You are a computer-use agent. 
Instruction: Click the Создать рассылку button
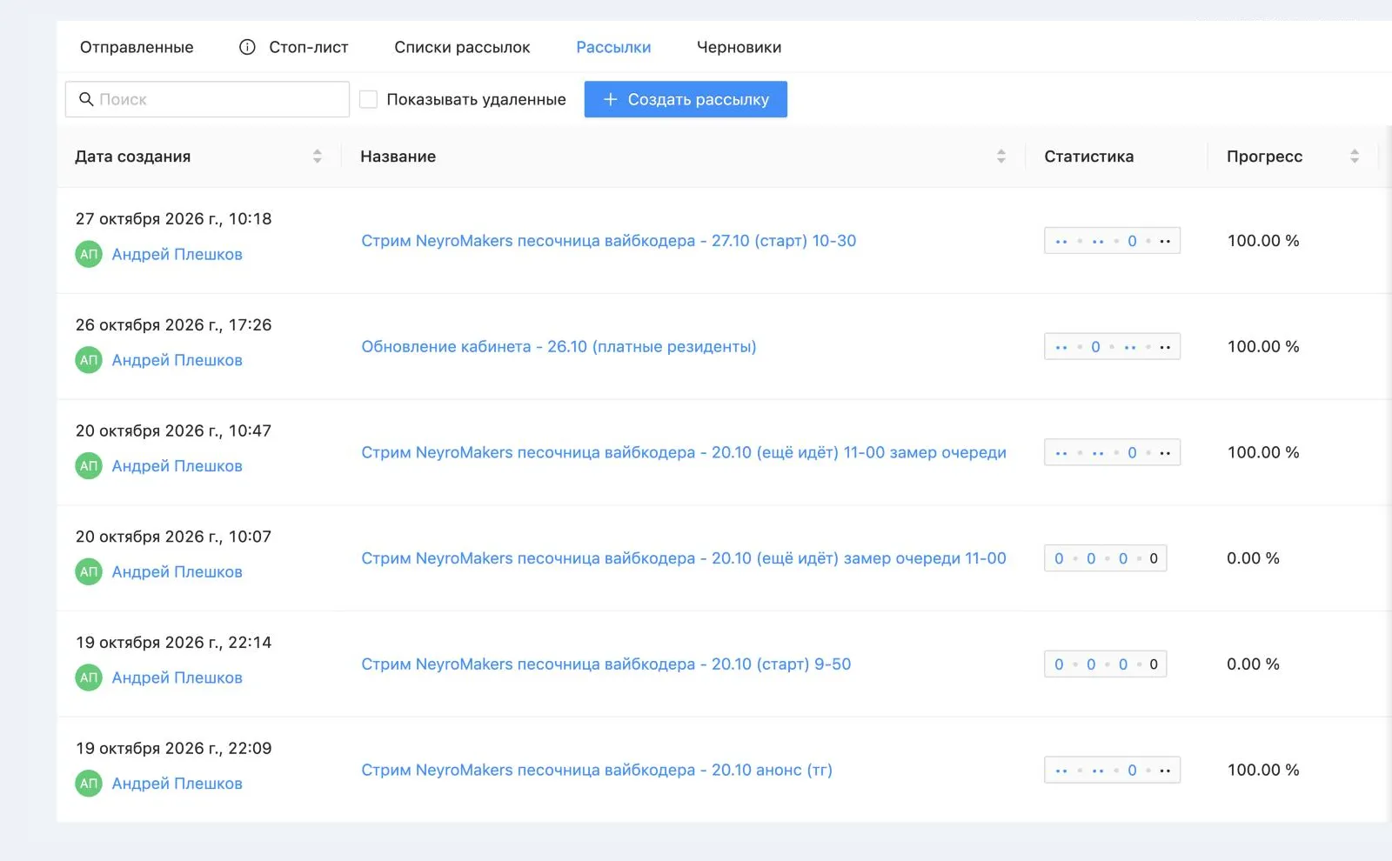[x=686, y=99]
